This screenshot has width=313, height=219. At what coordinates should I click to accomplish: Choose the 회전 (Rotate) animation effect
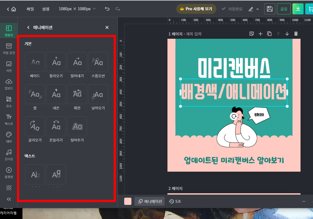[x=77, y=94]
